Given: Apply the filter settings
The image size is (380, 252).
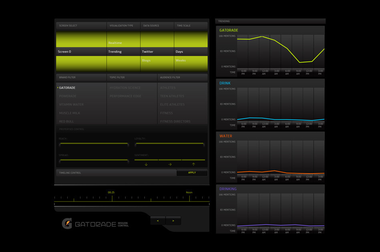Looking at the screenshot, I should tap(192, 172).
